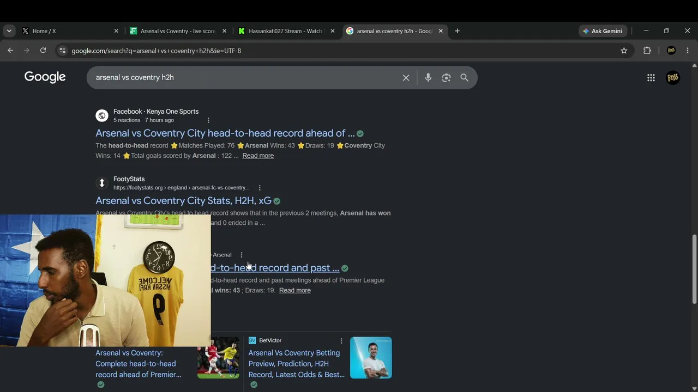Open Arsenal vs Coventry Complete head-to-head record card
This screenshot has height=392, width=698.
[139, 364]
